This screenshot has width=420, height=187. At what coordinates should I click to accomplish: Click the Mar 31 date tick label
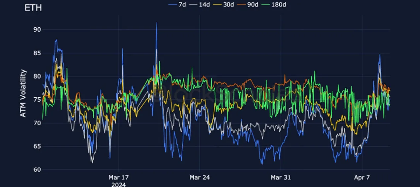tap(281, 177)
